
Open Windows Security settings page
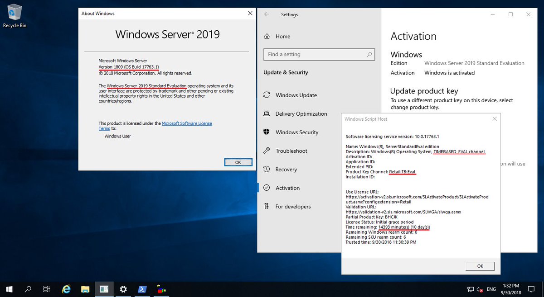pyautogui.click(x=296, y=132)
